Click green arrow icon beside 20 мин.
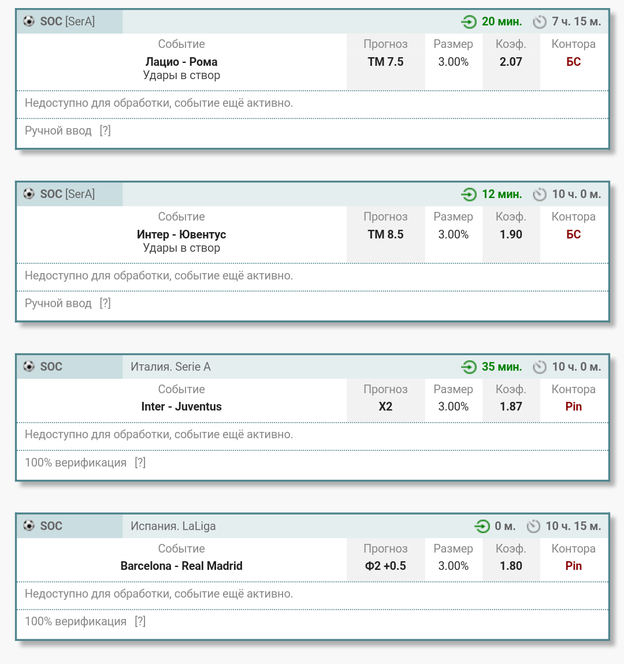The width and height of the screenshot is (624, 664). pyautogui.click(x=469, y=22)
